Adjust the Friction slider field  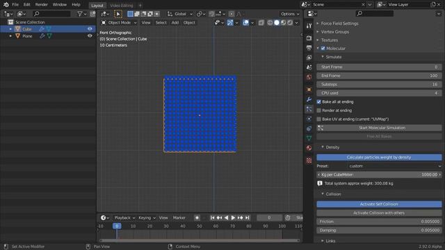379,222
